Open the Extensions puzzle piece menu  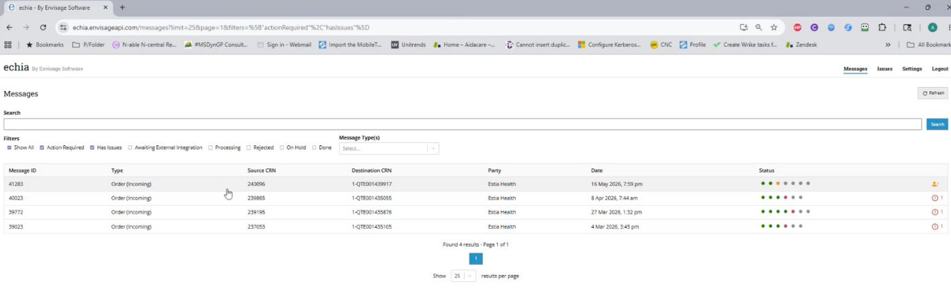[882, 27]
